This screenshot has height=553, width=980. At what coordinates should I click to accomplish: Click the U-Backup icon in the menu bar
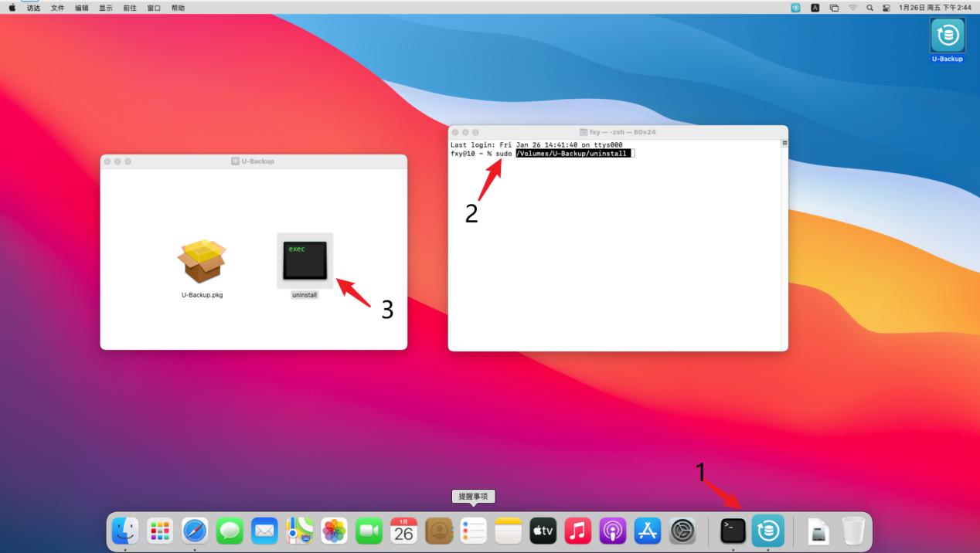click(x=795, y=7)
